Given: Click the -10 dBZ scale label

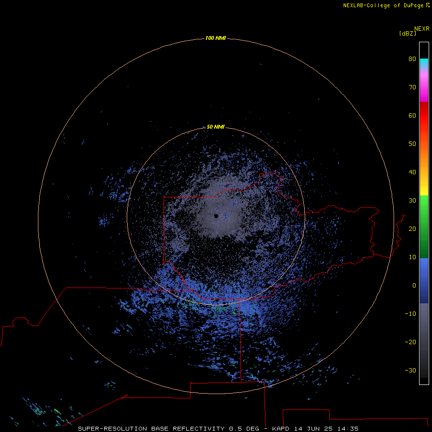Looking at the screenshot, I should coord(410,314).
